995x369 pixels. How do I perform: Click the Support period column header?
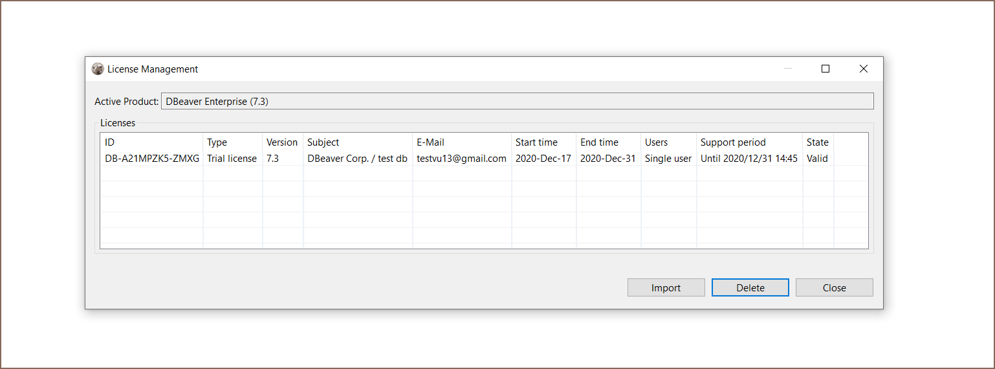coord(749,142)
